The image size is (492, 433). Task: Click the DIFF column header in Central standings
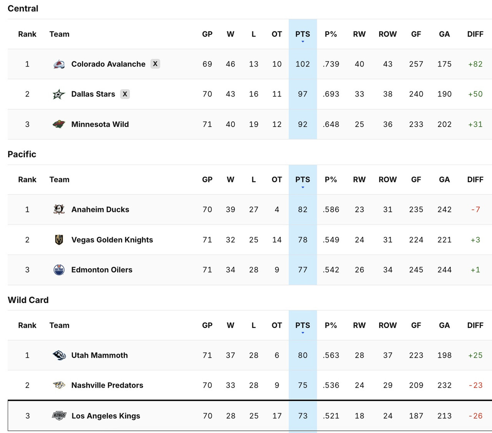tap(475, 34)
